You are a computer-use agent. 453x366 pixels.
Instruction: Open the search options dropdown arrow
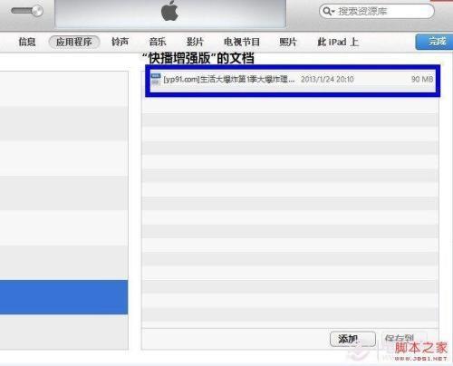[333, 12]
